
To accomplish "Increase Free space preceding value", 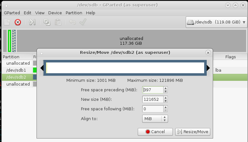I will (x=165, y=88).
